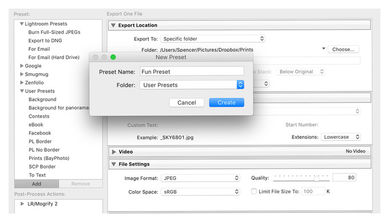Image resolution: width=389 pixels, height=222 pixels.
Task: Select the PL No Border preset
Action: click(44, 150)
